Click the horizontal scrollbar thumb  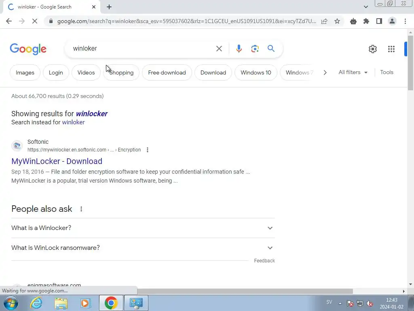pyautogui.click(x=245, y=291)
